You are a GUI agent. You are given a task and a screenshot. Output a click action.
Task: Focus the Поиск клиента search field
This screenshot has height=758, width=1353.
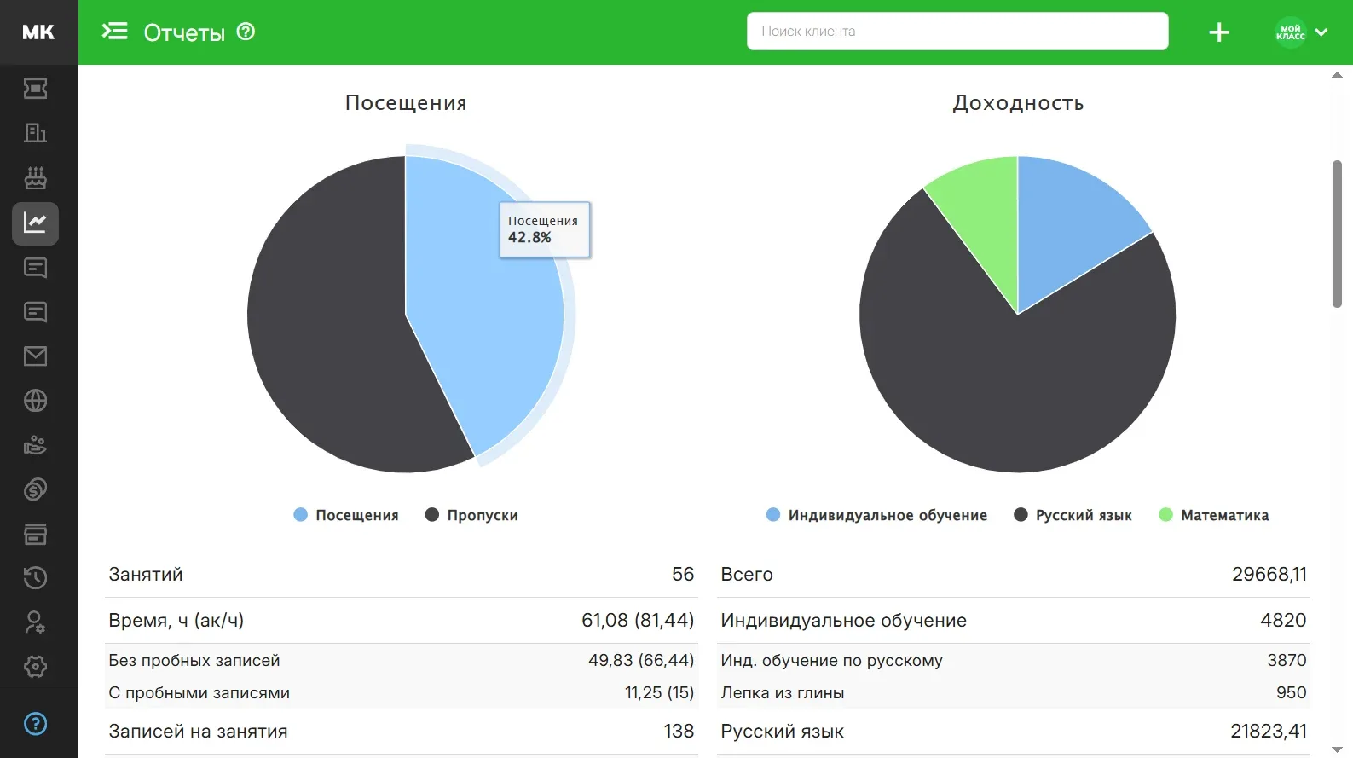point(957,32)
